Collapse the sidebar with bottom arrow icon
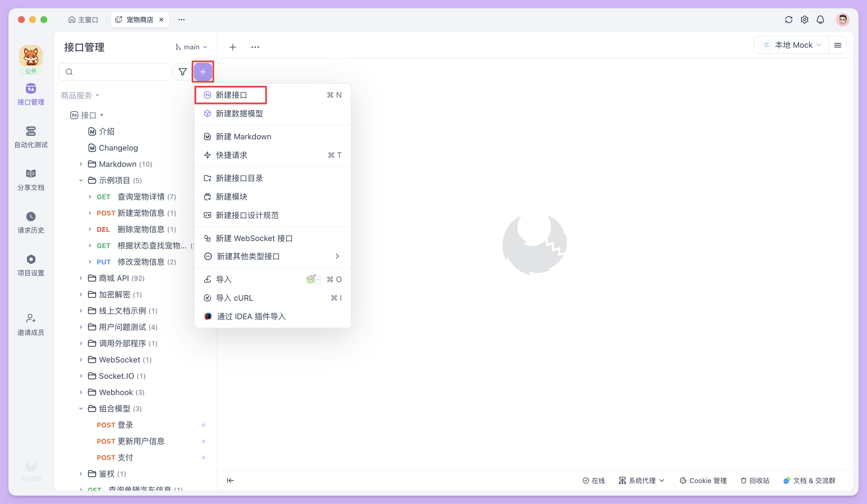867x504 pixels. 231,480
